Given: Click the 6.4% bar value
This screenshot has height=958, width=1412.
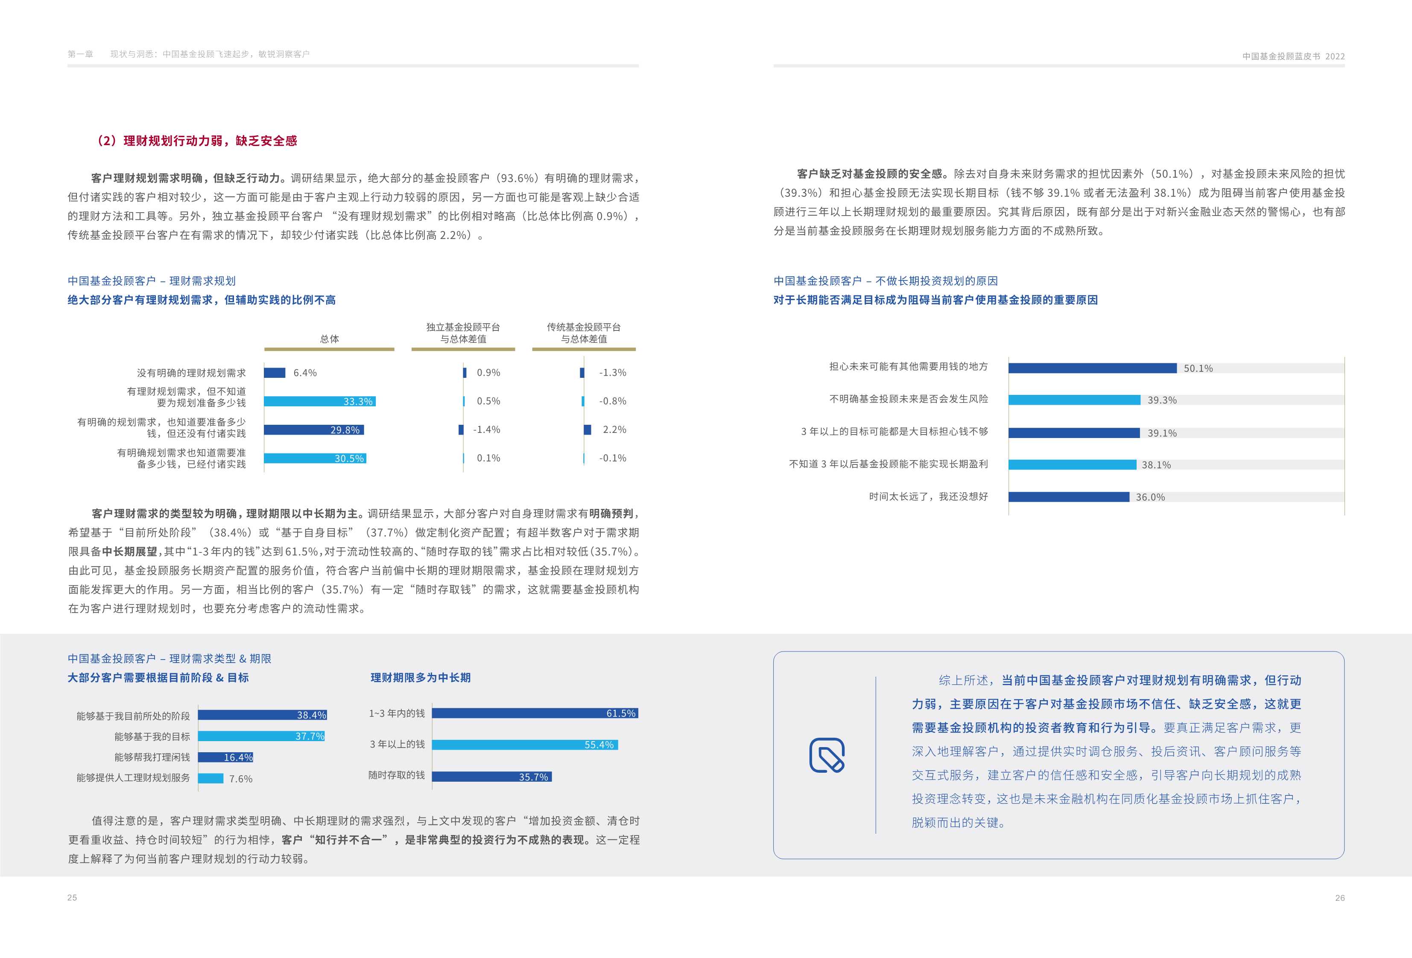Looking at the screenshot, I should [305, 373].
